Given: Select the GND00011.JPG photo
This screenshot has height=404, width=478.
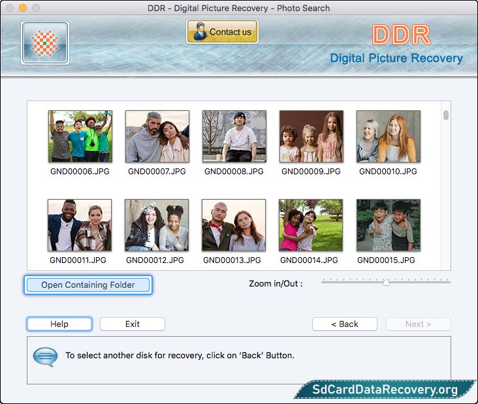Looking at the screenshot, I should point(80,225).
